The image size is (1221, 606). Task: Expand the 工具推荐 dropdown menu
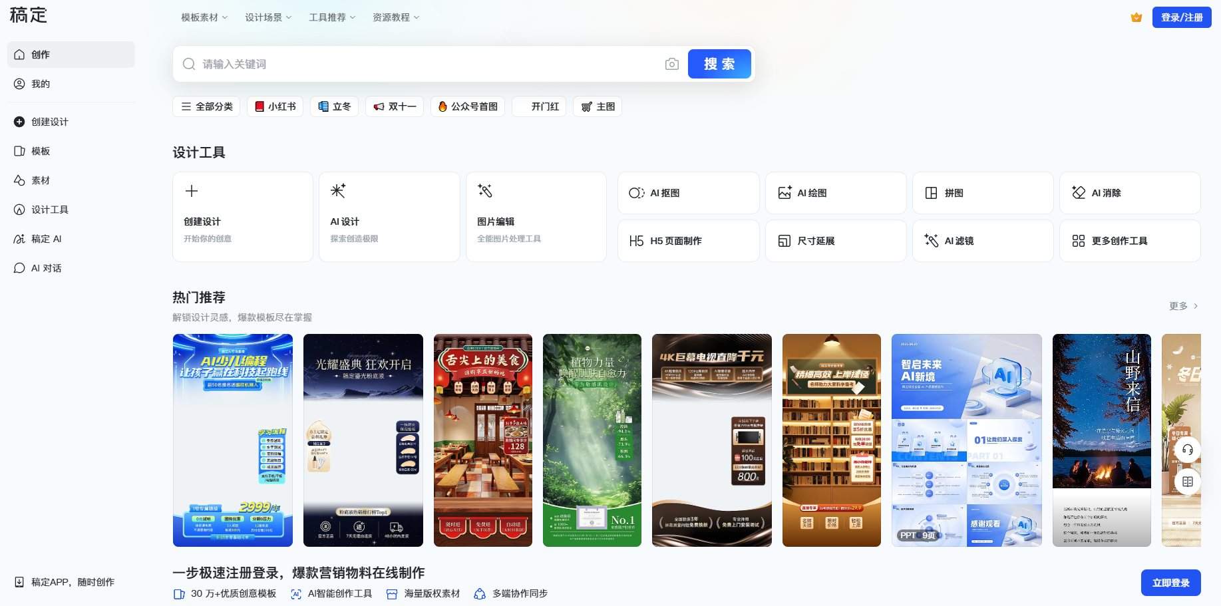coord(331,17)
